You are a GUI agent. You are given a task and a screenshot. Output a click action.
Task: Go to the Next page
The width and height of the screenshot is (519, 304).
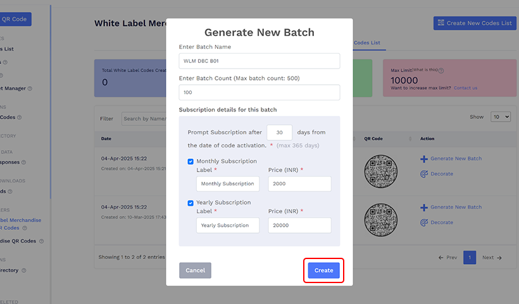(491, 258)
